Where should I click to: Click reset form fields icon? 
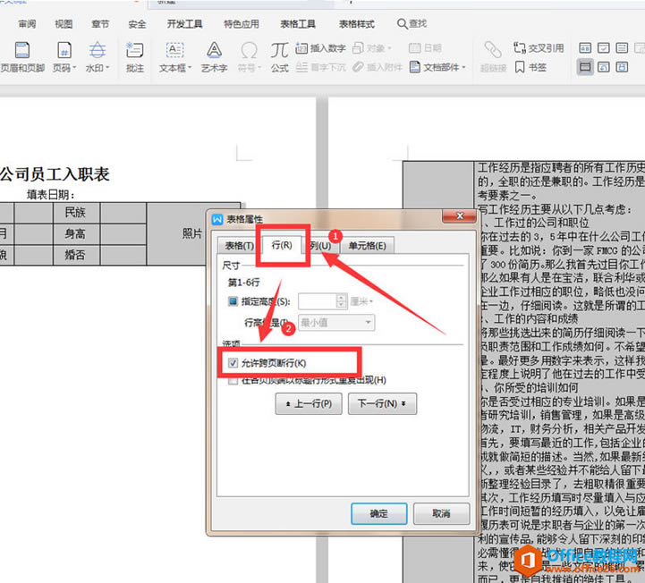[604, 66]
